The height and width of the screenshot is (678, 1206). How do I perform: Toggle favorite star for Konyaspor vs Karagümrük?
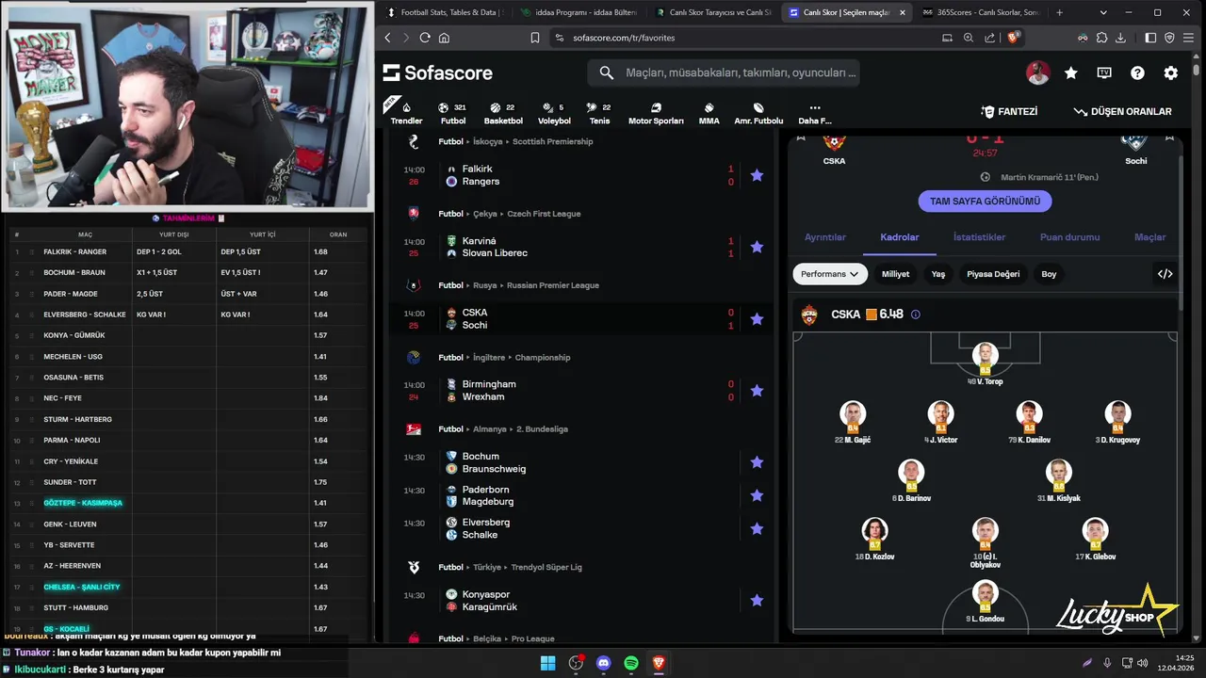click(x=757, y=601)
